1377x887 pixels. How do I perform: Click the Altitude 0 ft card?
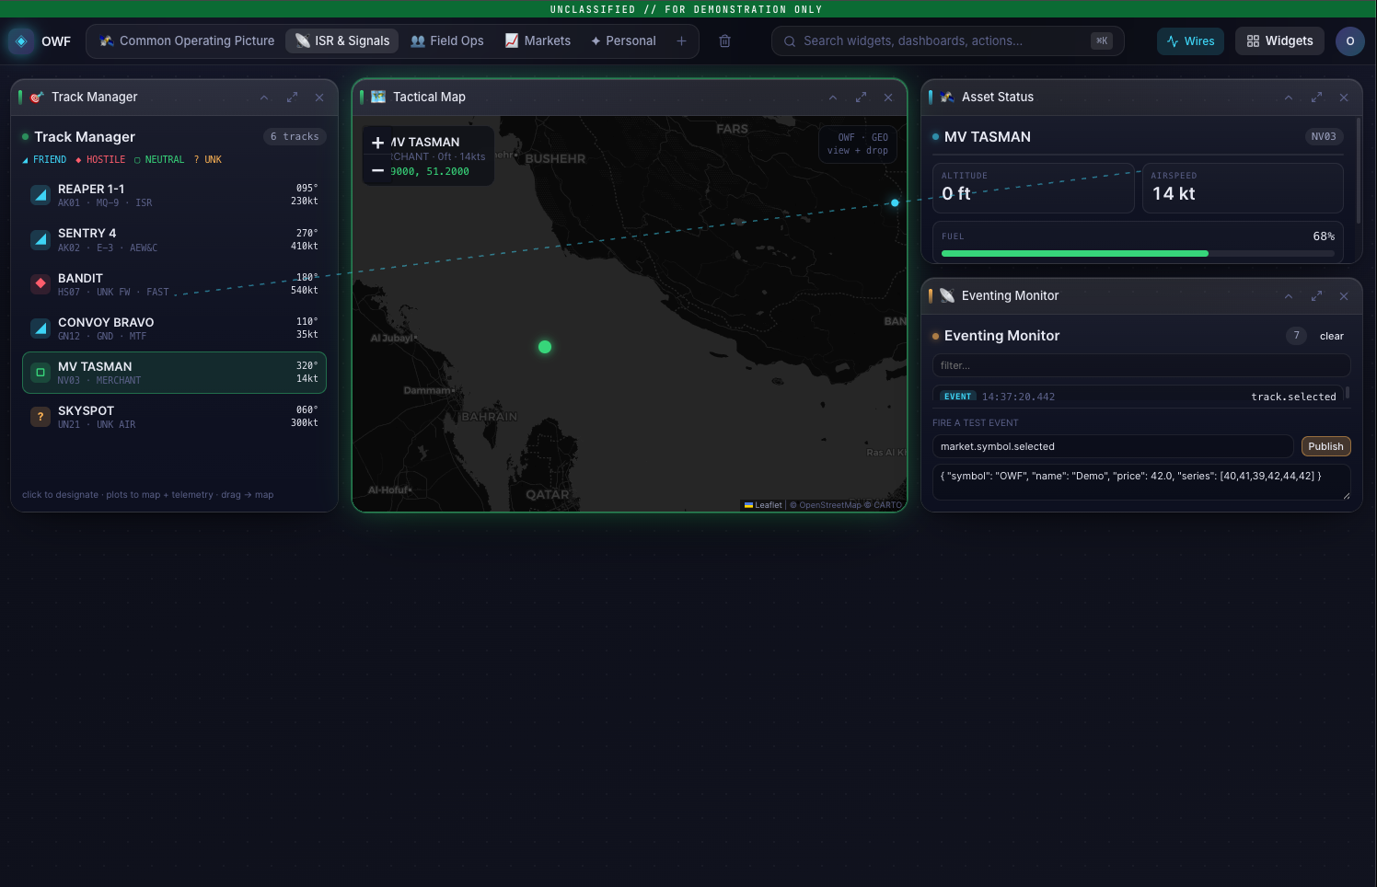[1034, 188]
